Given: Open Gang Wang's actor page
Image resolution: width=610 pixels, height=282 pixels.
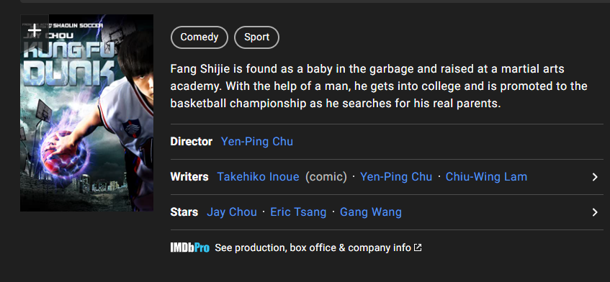Looking at the screenshot, I should pos(371,212).
